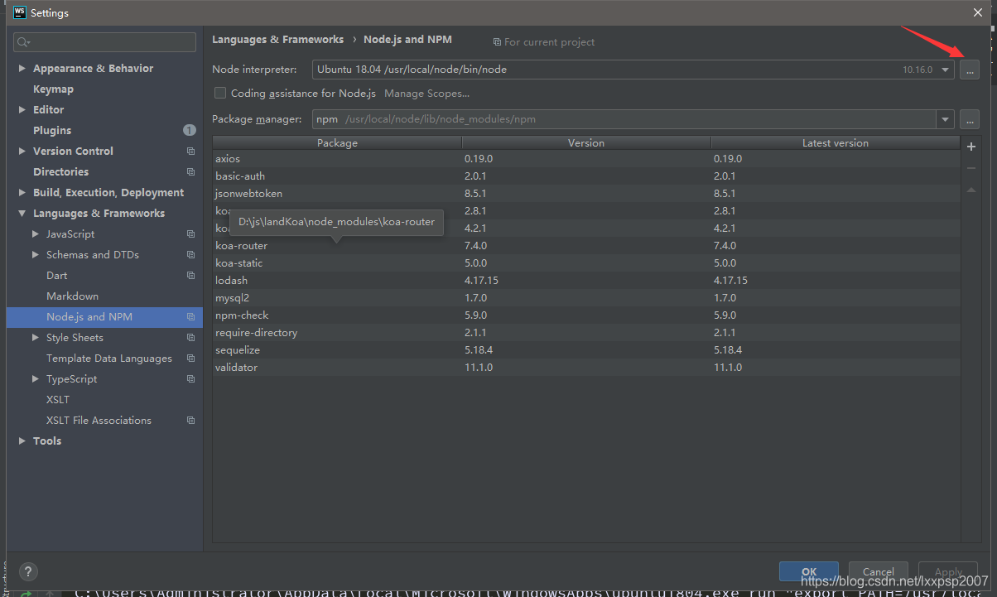Click the OK button

809,571
